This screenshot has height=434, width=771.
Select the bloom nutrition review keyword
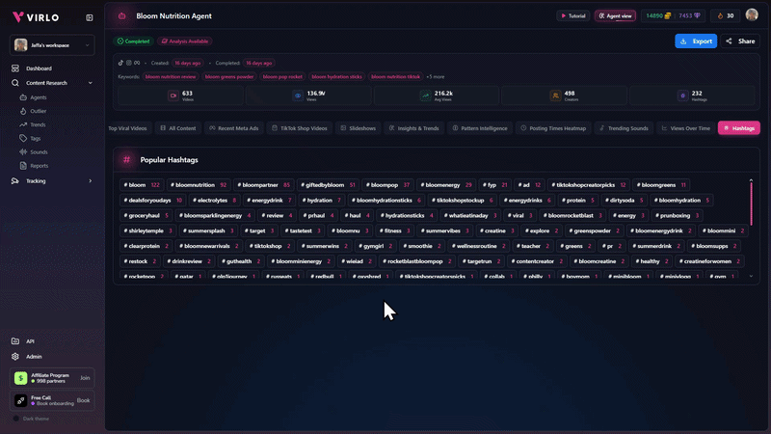tap(171, 77)
